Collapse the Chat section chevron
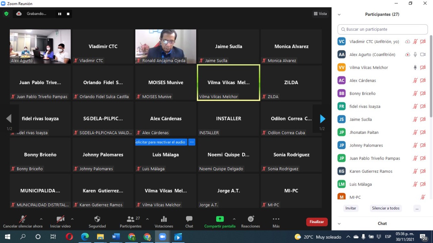The height and width of the screenshot is (243, 433). tap(339, 223)
